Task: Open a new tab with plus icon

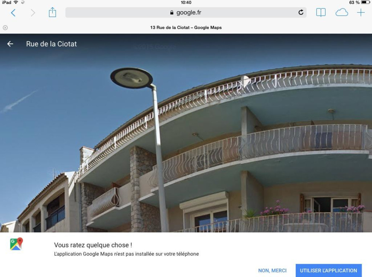Action: [x=361, y=13]
